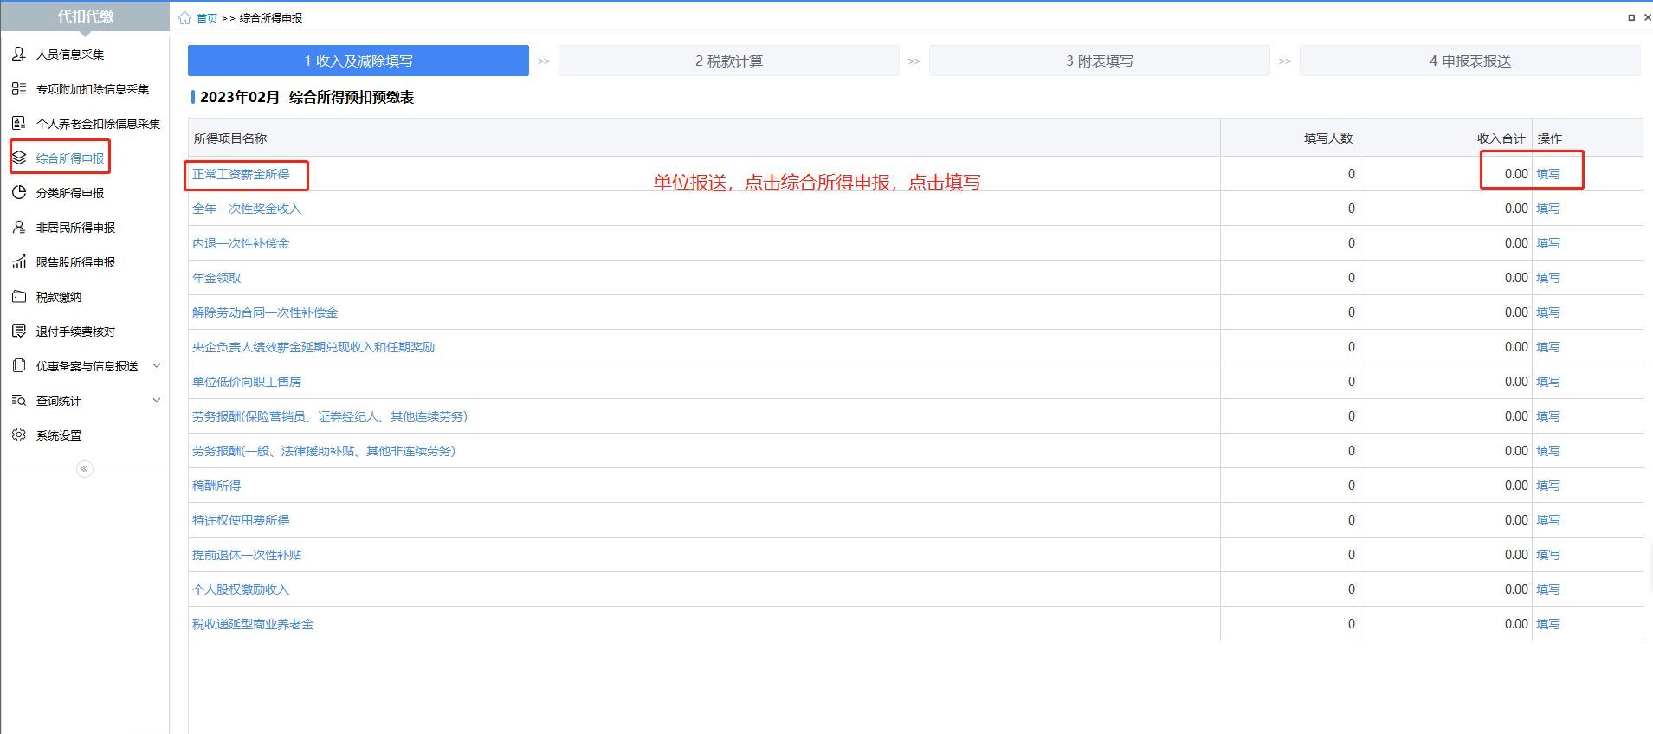This screenshot has width=1653, height=734.
Task: Collapse the sidebar with double-arrow button
Action: tap(84, 469)
